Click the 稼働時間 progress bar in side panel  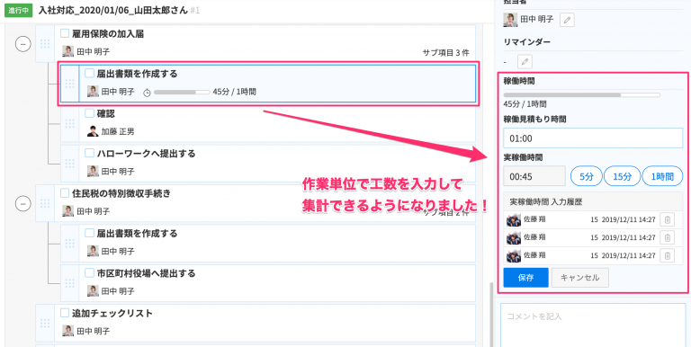tap(582, 94)
